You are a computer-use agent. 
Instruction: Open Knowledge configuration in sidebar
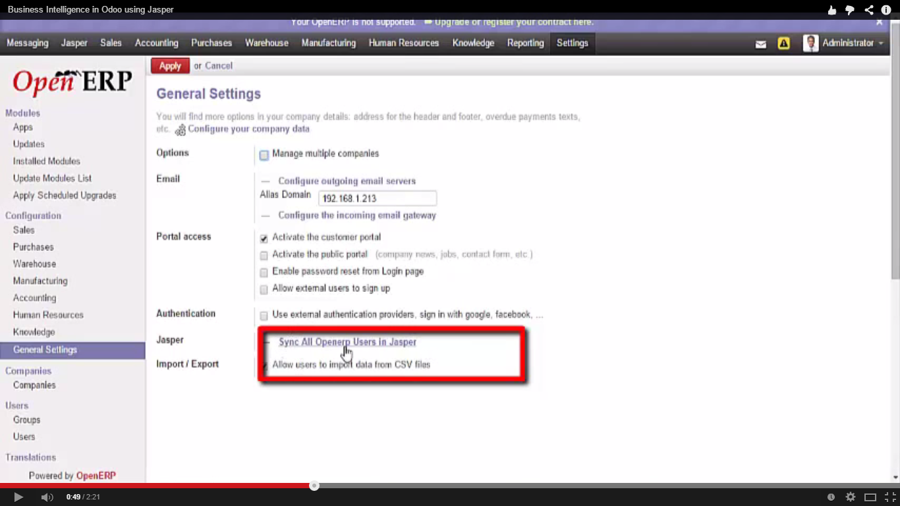click(x=34, y=333)
